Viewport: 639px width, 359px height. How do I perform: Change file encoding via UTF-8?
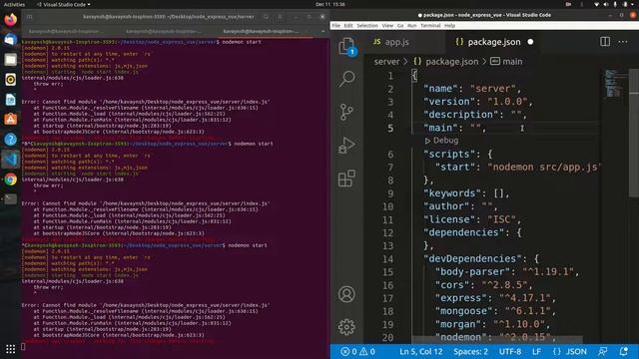(x=510, y=351)
